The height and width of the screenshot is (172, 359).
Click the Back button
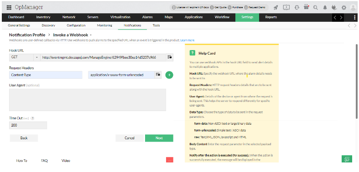coord(24,138)
